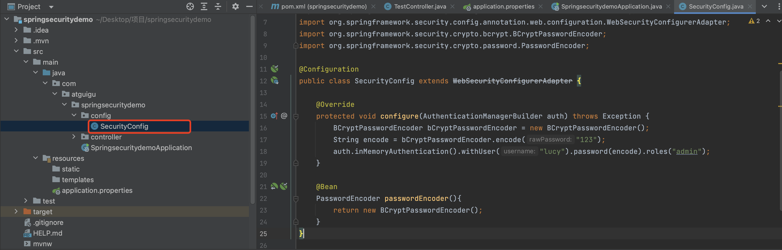Expand the target folder
This screenshot has width=782, height=250.
tap(16, 212)
